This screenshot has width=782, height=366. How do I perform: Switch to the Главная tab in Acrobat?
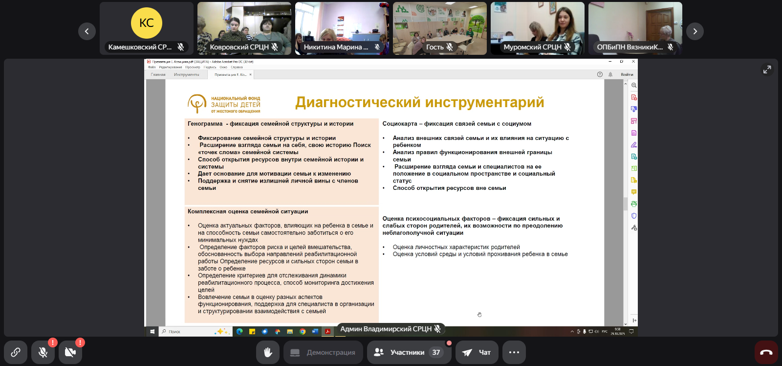pos(158,75)
